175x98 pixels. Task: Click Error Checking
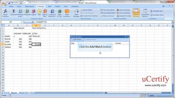pyautogui.click(x=124, y=13)
